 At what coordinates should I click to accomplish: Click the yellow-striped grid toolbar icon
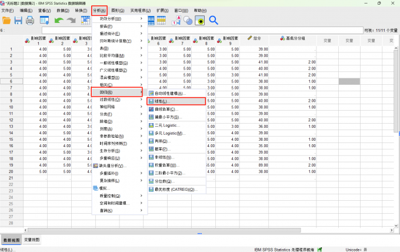coord(161,21)
